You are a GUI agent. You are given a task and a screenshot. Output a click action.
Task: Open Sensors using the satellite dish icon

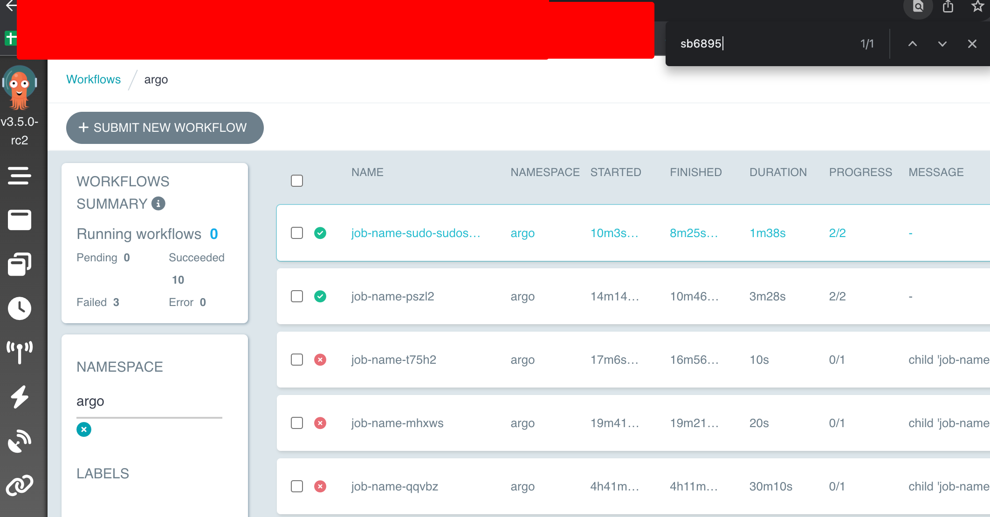[x=20, y=441]
